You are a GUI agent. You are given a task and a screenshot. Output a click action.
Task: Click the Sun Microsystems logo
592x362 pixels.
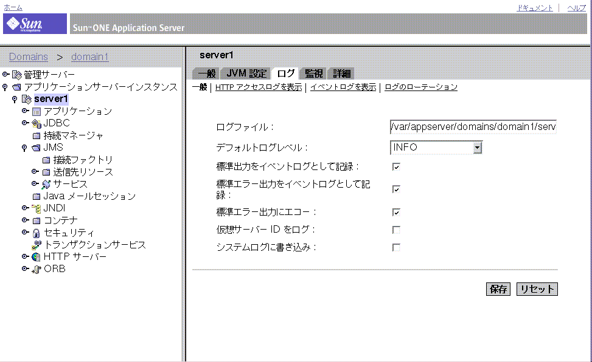pos(35,24)
